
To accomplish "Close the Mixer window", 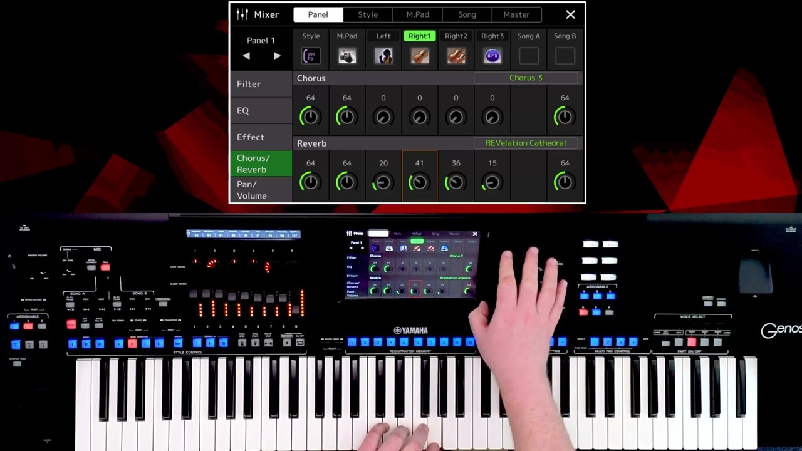I will pos(570,14).
